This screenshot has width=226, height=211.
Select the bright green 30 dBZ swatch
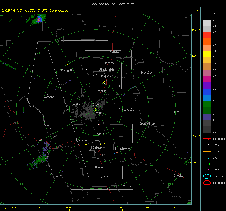(x=207, y=104)
